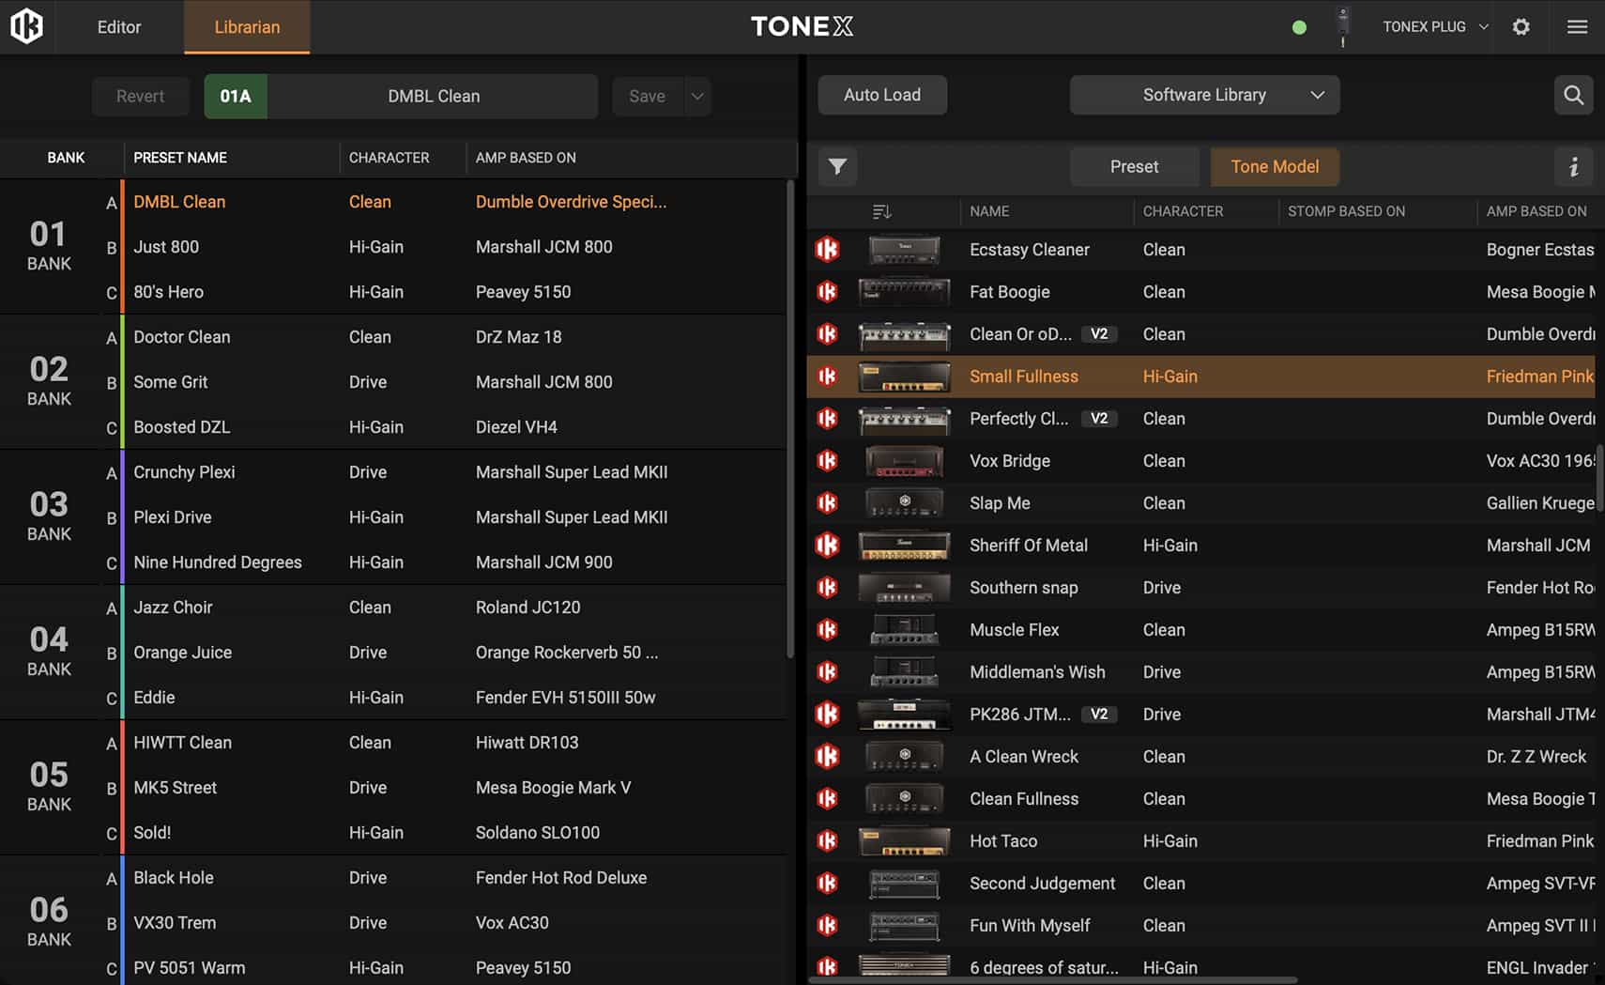This screenshot has width=1605, height=985.
Task: Open the filter options
Action: [x=837, y=167]
